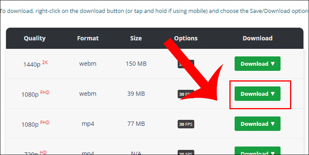Image resolution: width=309 pixels, height=155 pixels.
Task: Click 30 FPS badge in 1080p webm row
Action: point(186,94)
